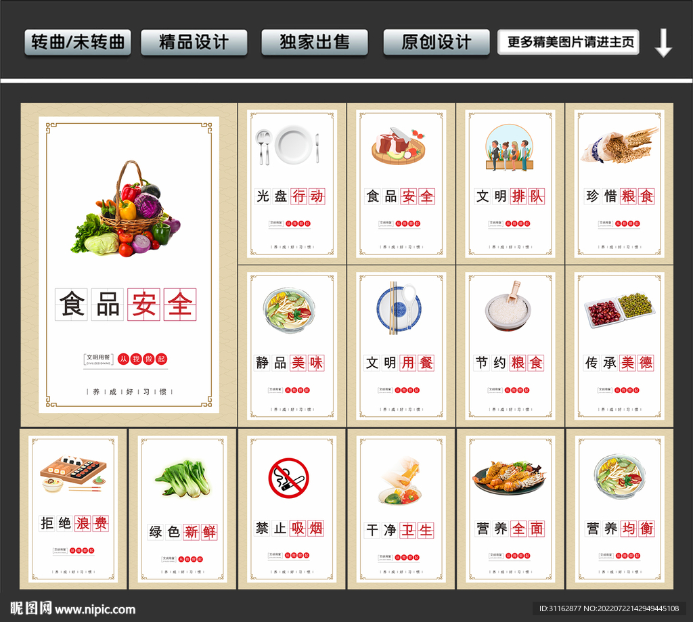
Task: Click the 转曲/未转曲 button
Action: point(78,43)
